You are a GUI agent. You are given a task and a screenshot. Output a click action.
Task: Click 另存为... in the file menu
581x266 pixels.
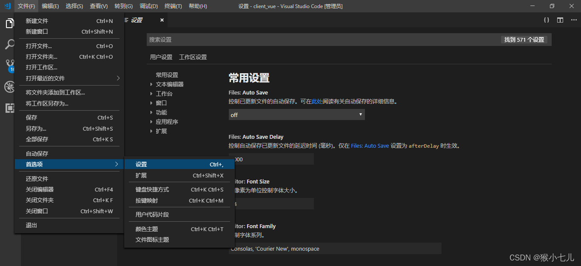[x=69, y=129]
